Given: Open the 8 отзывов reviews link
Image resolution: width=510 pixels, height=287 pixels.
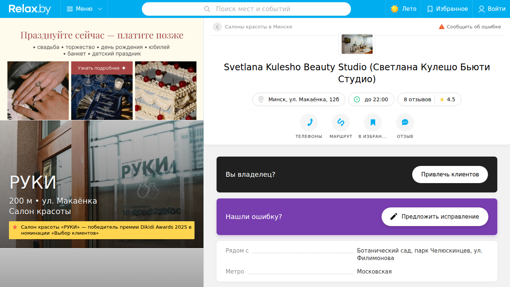Looking at the screenshot, I should click(417, 99).
